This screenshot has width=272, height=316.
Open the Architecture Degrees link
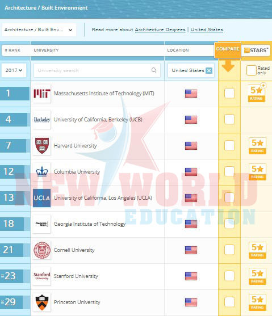160,30
